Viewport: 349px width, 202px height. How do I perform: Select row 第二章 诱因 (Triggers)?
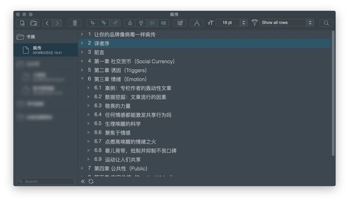point(120,70)
